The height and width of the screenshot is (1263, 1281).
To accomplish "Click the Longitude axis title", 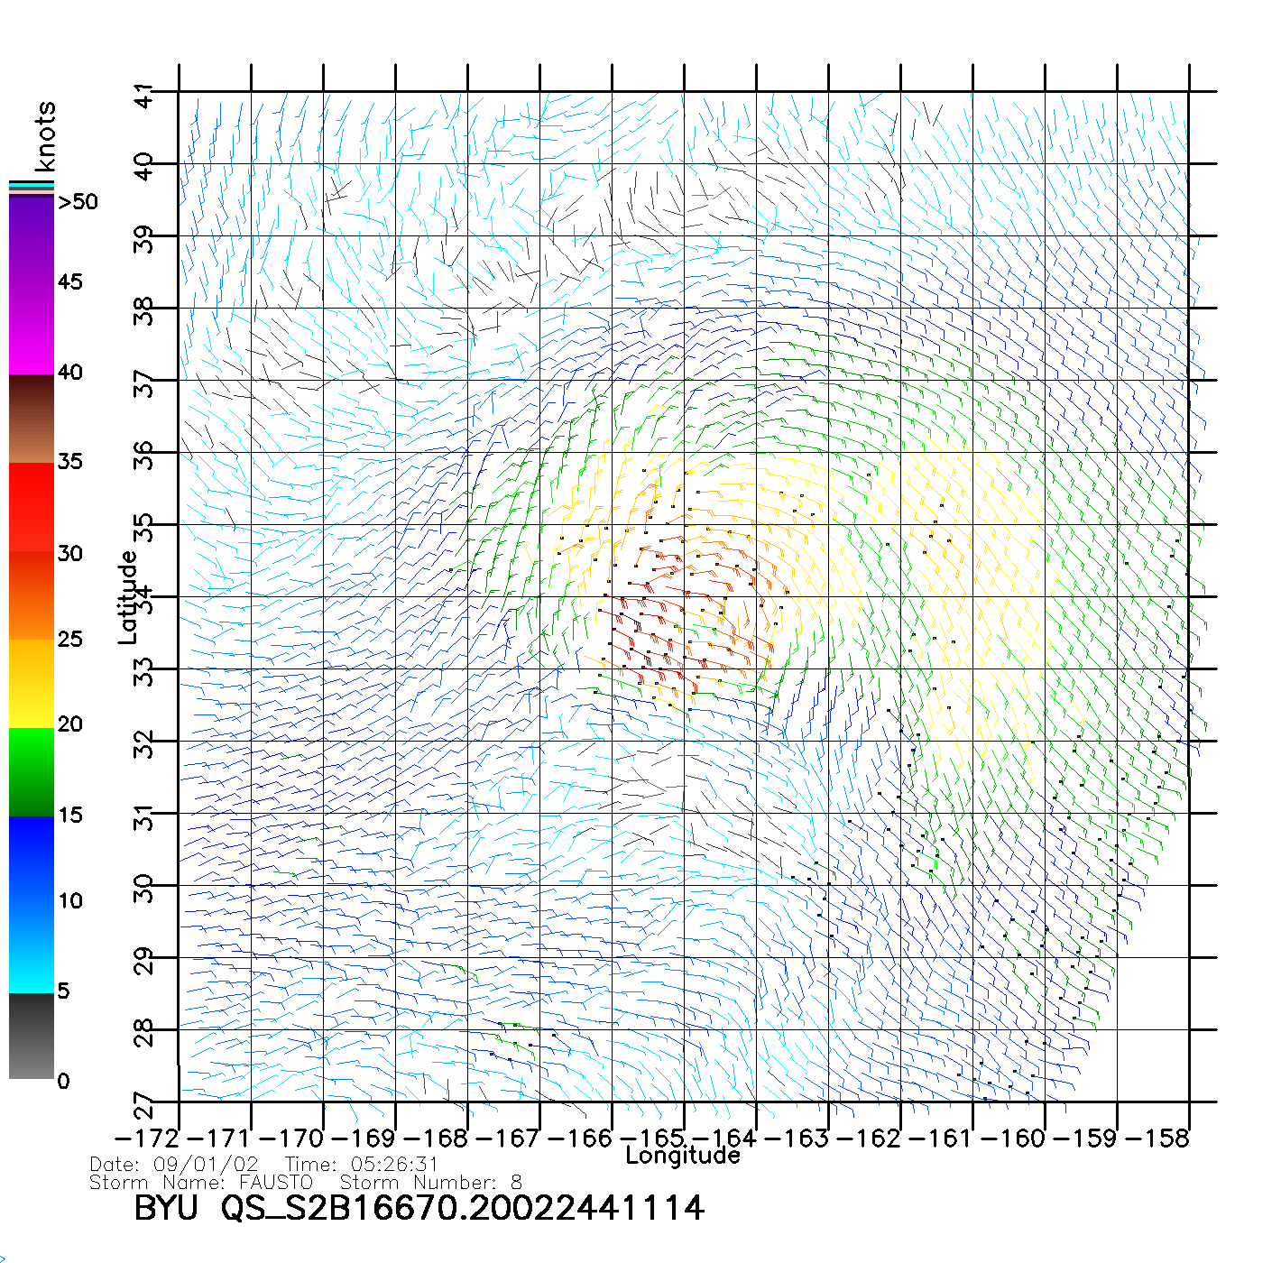I will pyautogui.click(x=683, y=1156).
